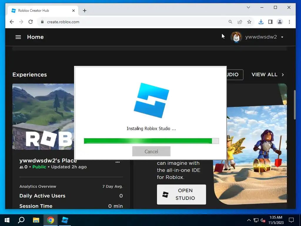
Task: Open the zoom magnifier icon in address bar
Action: coord(230,22)
